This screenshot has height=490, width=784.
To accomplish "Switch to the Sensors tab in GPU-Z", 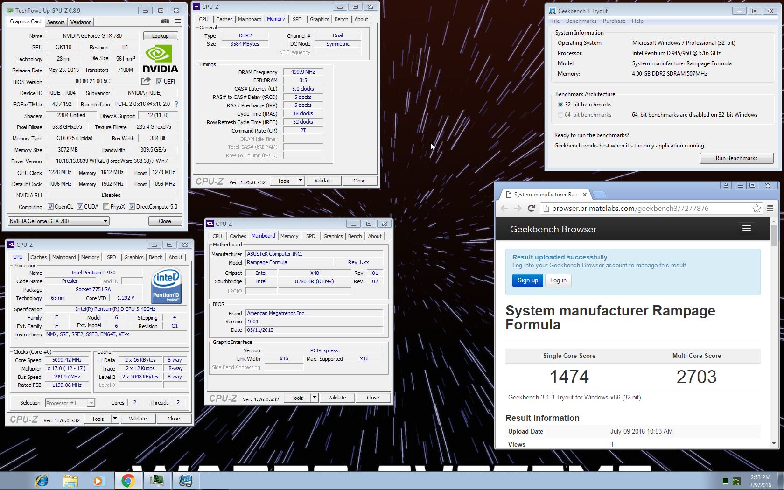I will [56, 22].
